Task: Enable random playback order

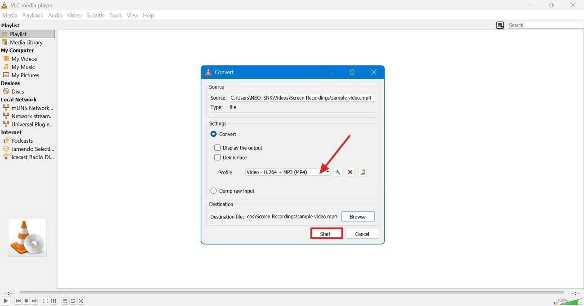Action: pyautogui.click(x=81, y=301)
